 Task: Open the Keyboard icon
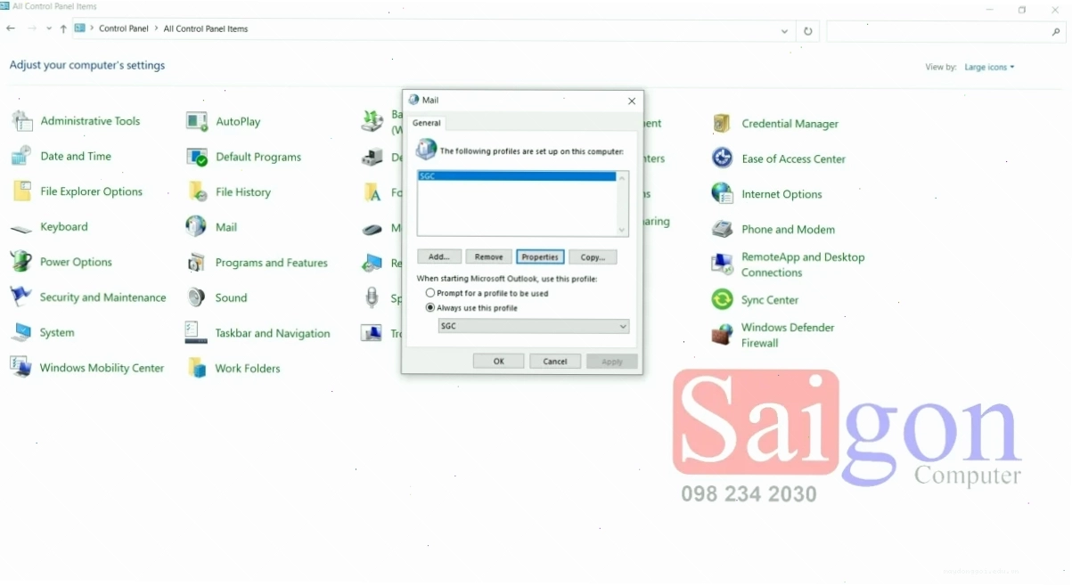coord(21,227)
